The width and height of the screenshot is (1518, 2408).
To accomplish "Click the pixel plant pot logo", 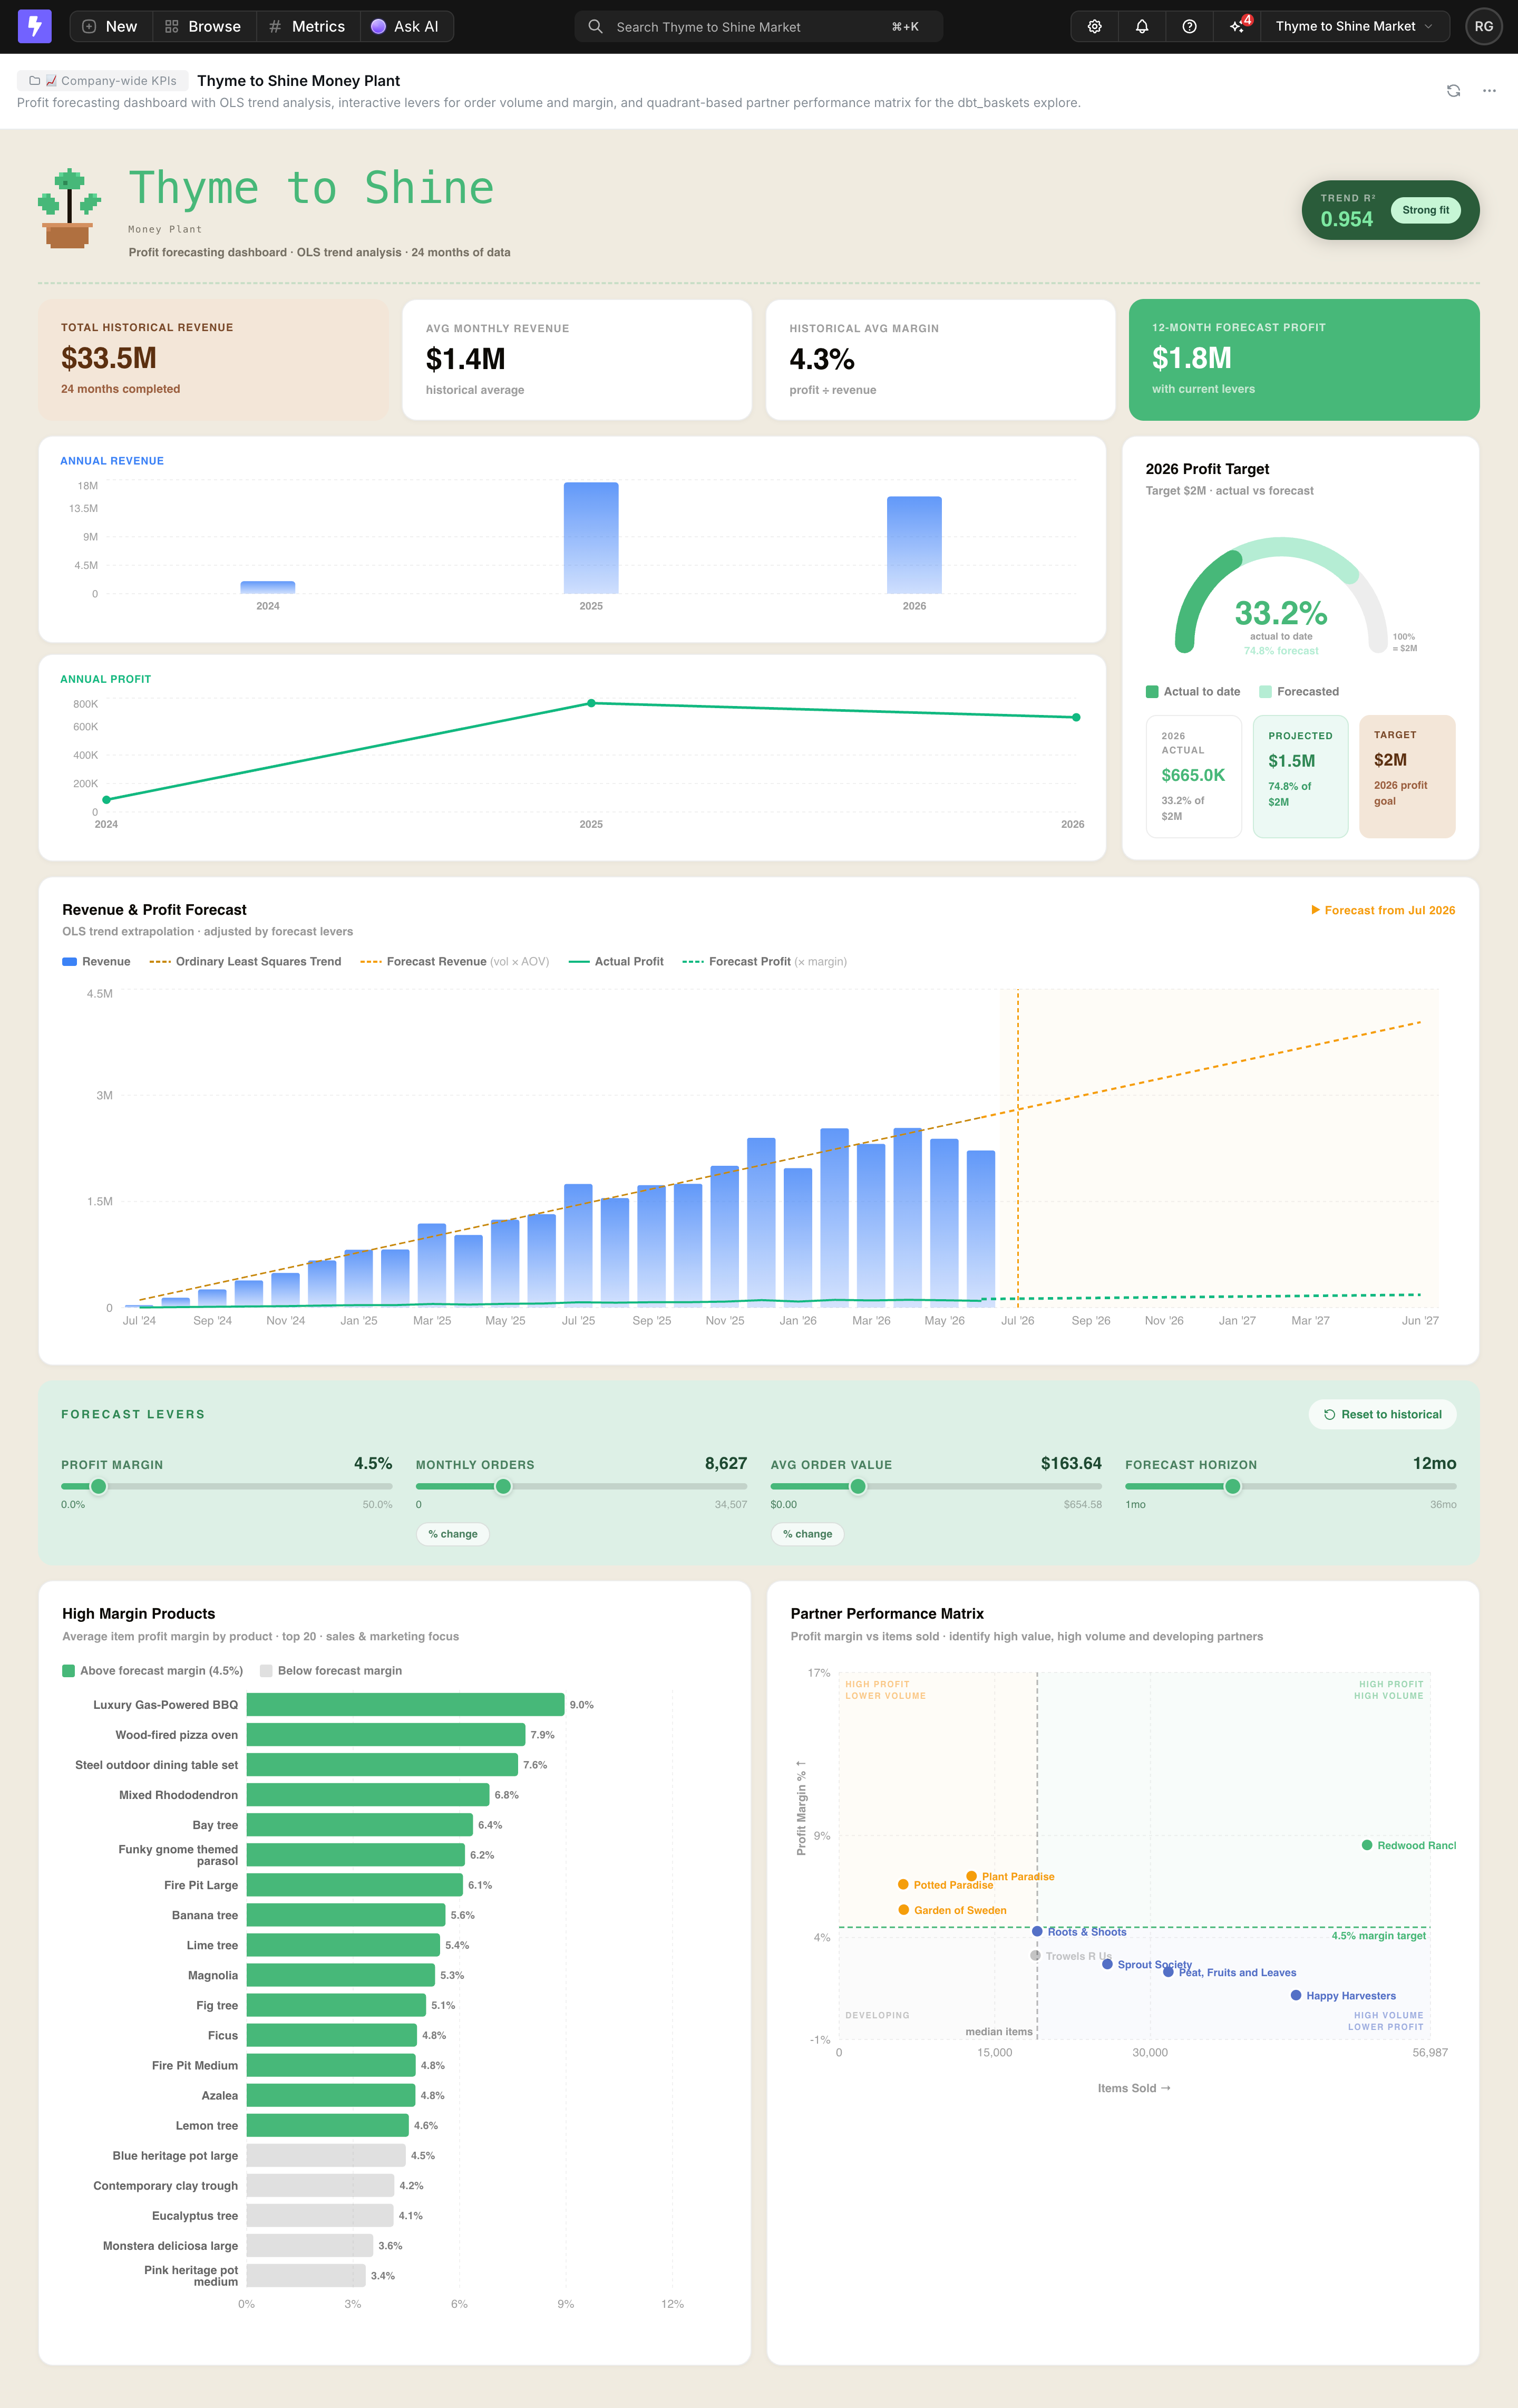I will click(69, 208).
